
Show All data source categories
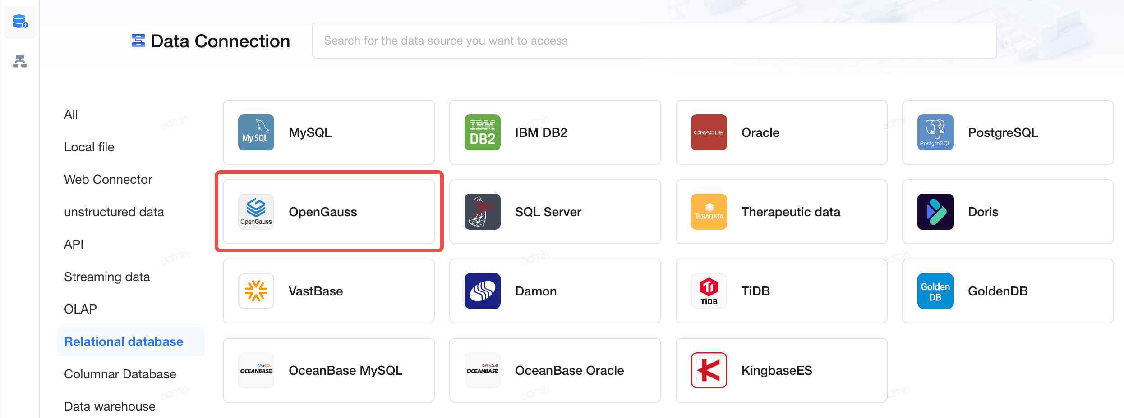pos(71,114)
